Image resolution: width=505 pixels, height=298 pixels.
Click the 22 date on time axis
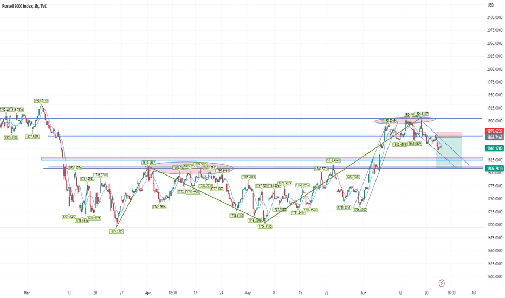pos(327,293)
